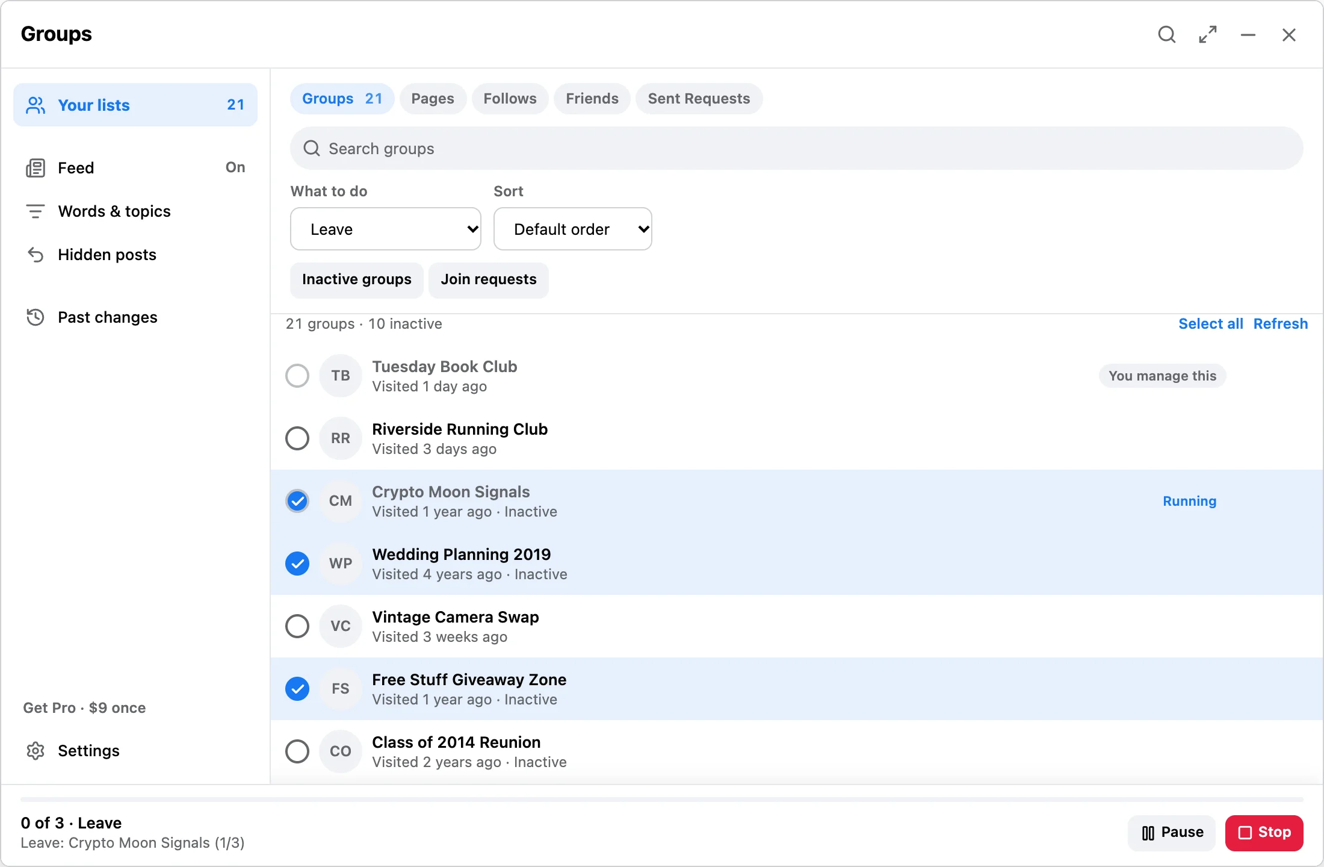Uncheck Crypto Moon Signals

297,501
